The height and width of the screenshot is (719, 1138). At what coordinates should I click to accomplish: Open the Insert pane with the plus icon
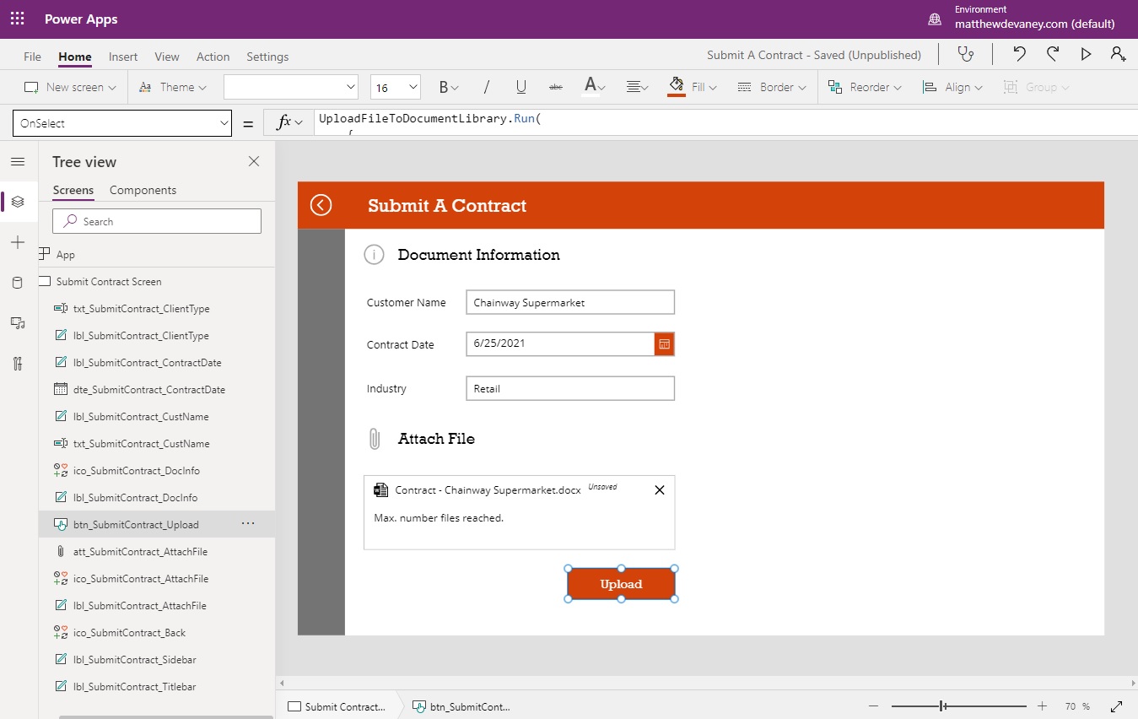18,242
